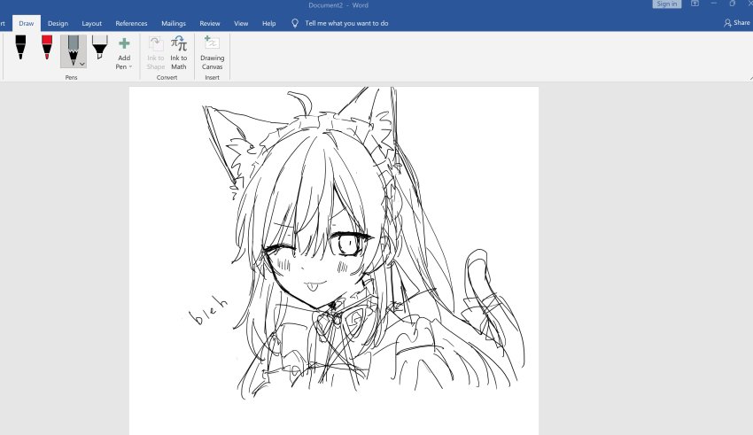The width and height of the screenshot is (753, 435).
Task: Select the highlighter pen
Action: pos(99,47)
